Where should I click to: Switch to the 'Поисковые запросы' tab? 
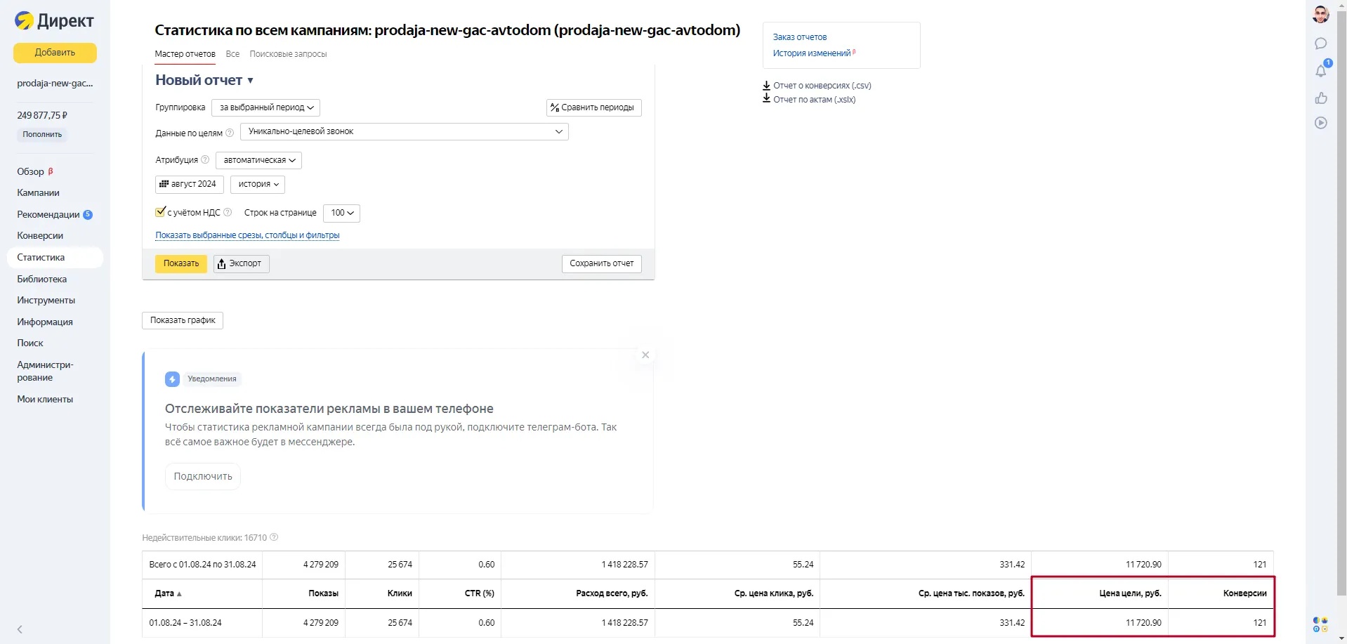coord(288,54)
